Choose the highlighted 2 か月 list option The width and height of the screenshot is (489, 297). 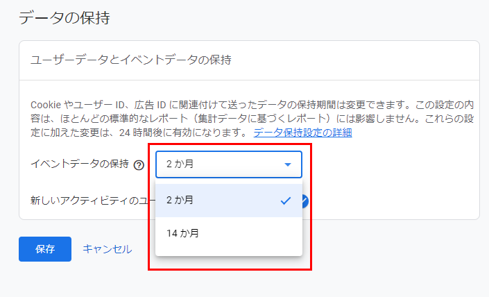coord(229,201)
